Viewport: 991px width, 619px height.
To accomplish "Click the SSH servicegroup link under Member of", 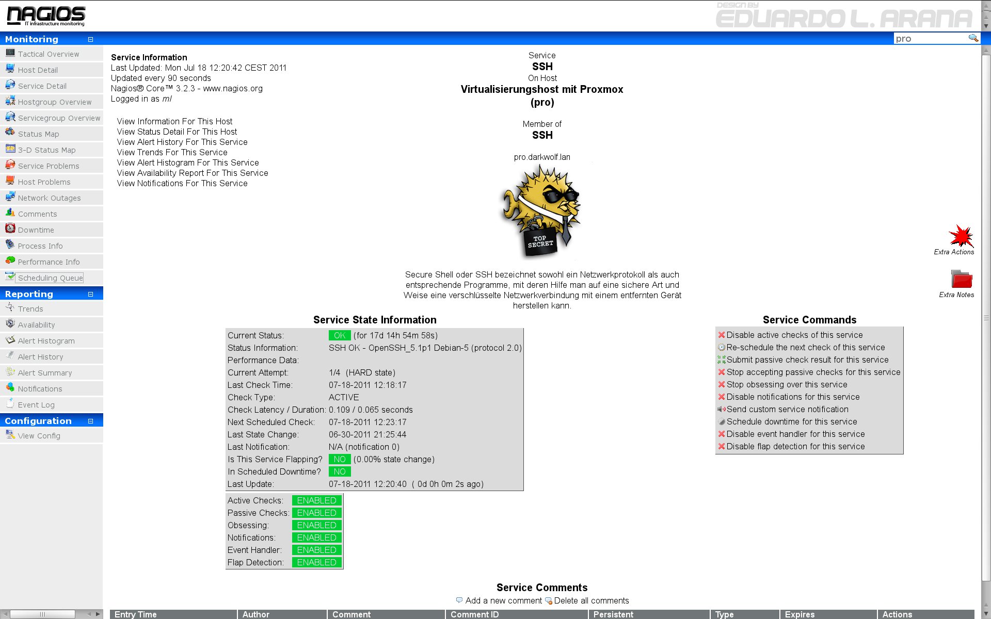I will [x=542, y=135].
